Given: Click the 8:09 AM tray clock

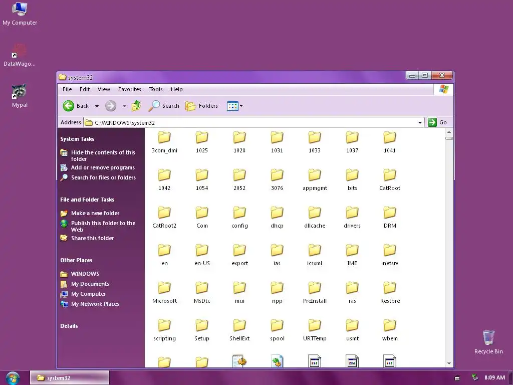Looking at the screenshot, I should point(494,378).
